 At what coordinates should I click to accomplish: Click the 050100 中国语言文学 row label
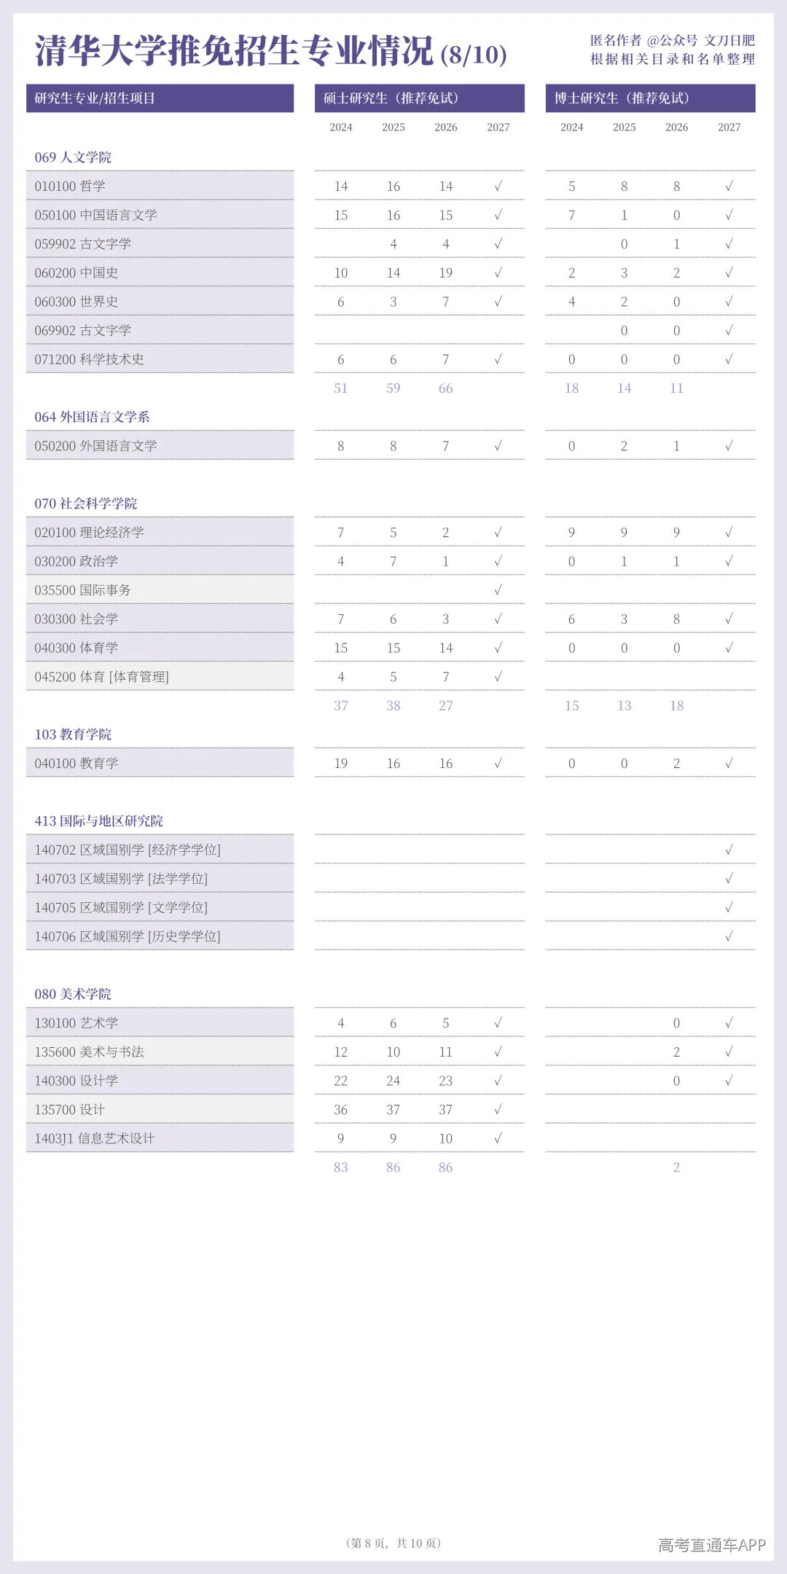pos(95,215)
